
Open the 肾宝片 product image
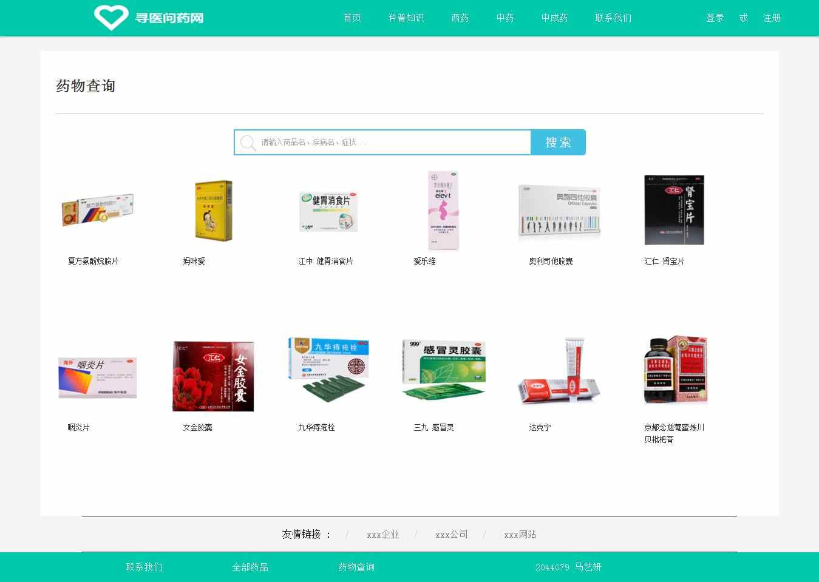click(674, 210)
